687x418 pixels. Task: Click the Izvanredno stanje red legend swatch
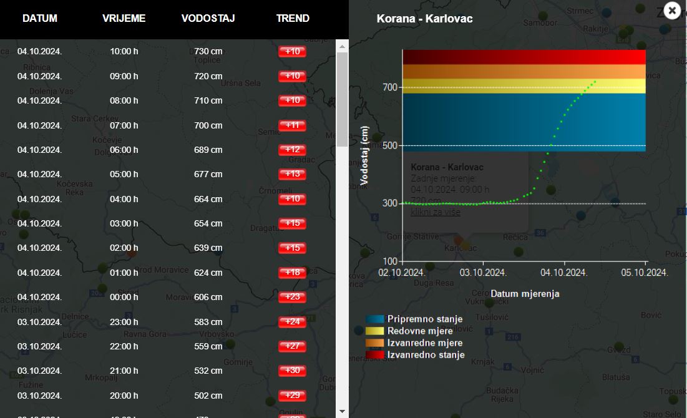[374, 355]
